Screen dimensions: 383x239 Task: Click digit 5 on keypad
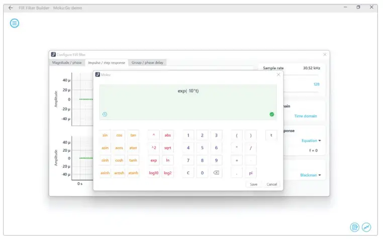(x=202, y=148)
